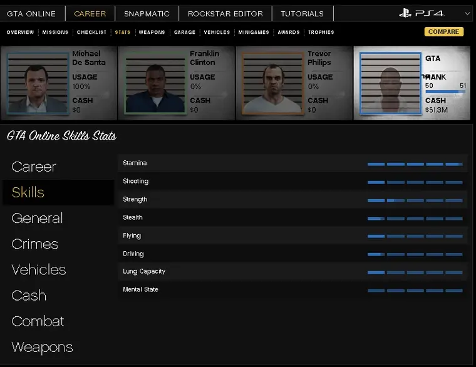
Task: Open the ROCKSTAR EDITOR tab
Action: [225, 14]
